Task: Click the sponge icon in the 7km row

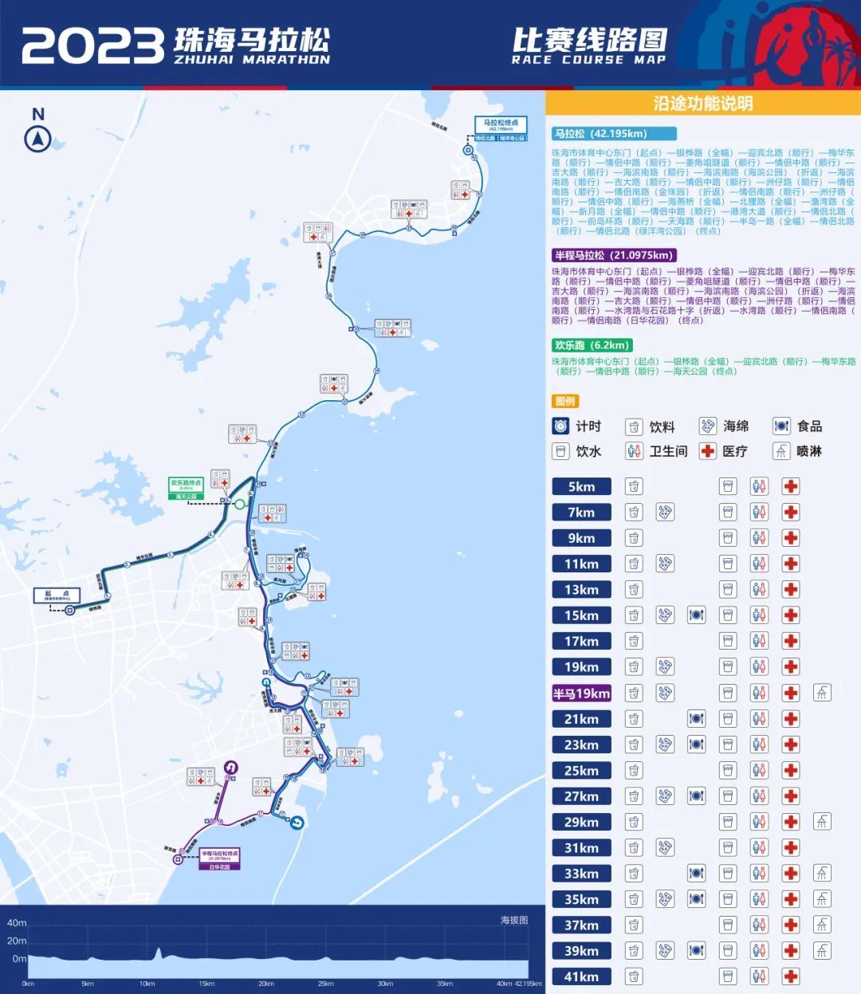Action: [x=664, y=512]
